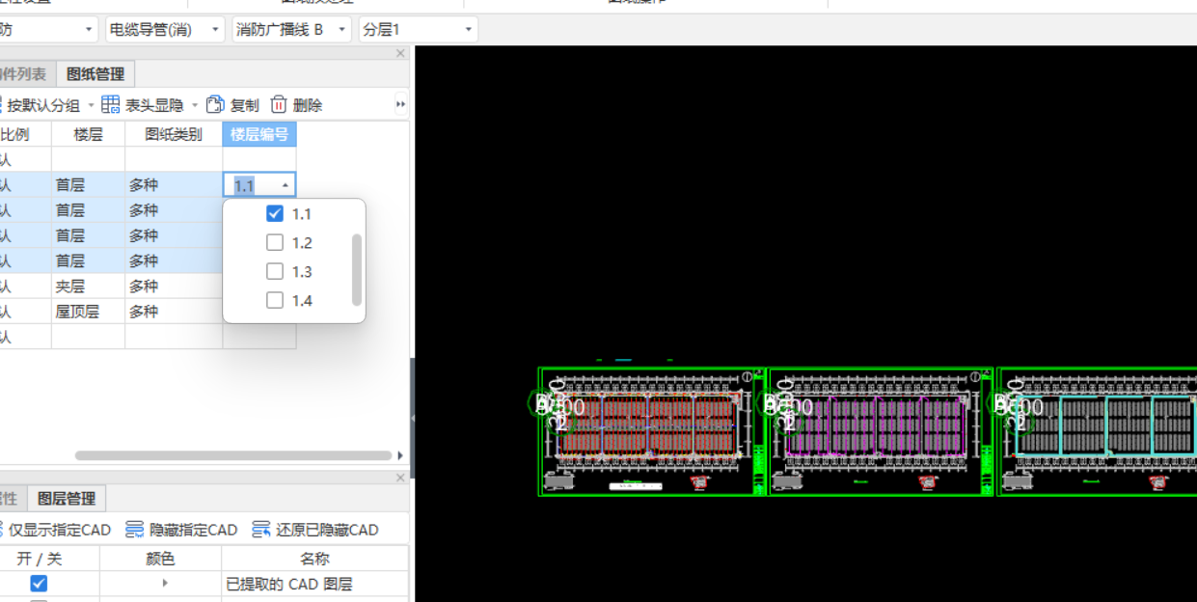This screenshot has height=602, width=1197.
Task: Check the 1.4 floor number option
Action: point(275,300)
